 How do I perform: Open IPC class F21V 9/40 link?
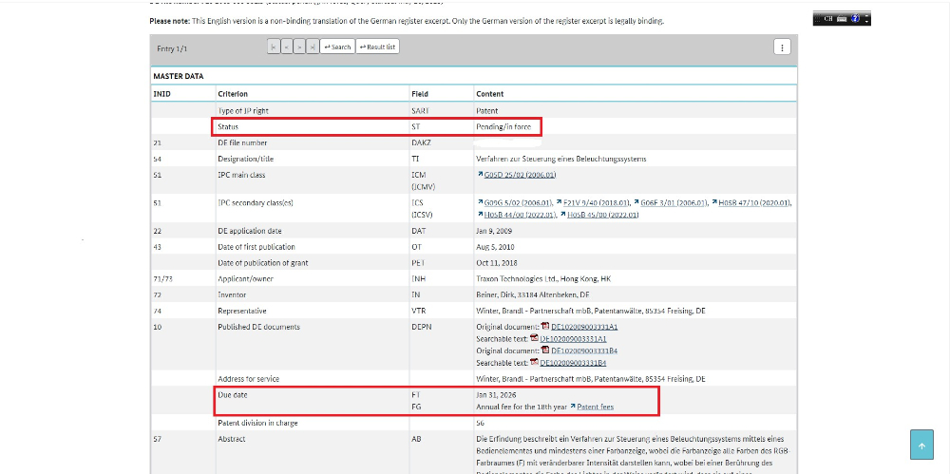point(583,202)
